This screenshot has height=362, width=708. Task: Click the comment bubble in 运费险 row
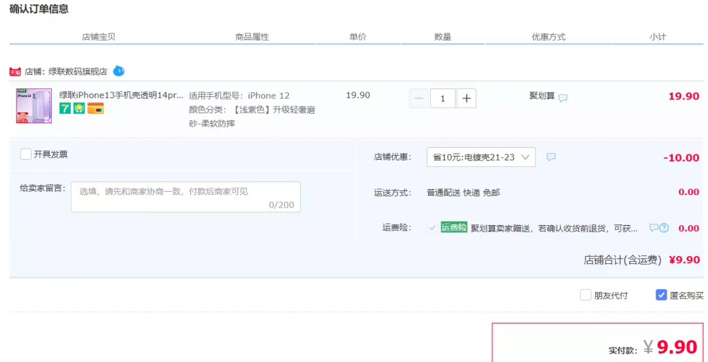point(654,228)
